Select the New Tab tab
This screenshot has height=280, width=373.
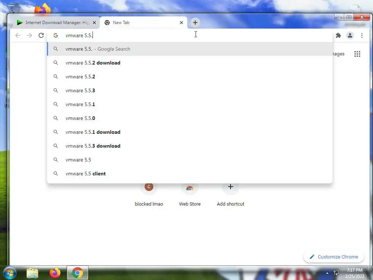[x=144, y=23]
